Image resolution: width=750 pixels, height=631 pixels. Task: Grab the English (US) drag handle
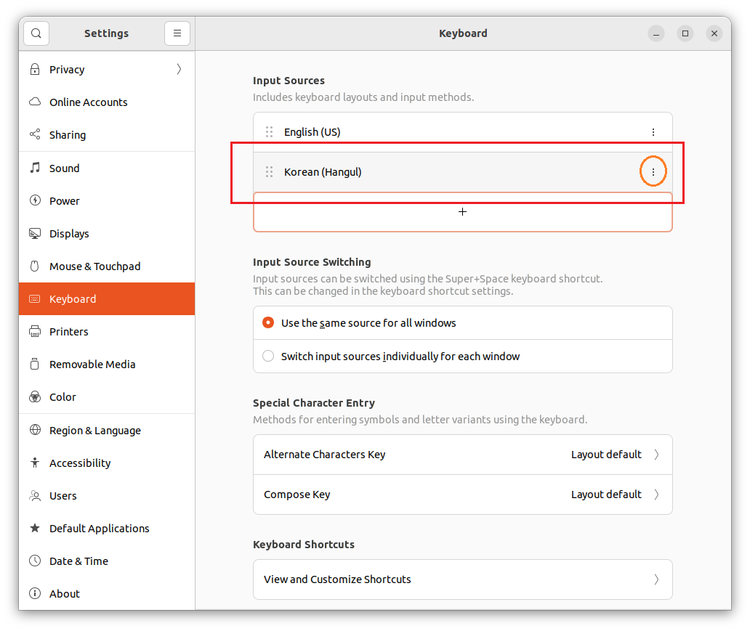click(270, 132)
